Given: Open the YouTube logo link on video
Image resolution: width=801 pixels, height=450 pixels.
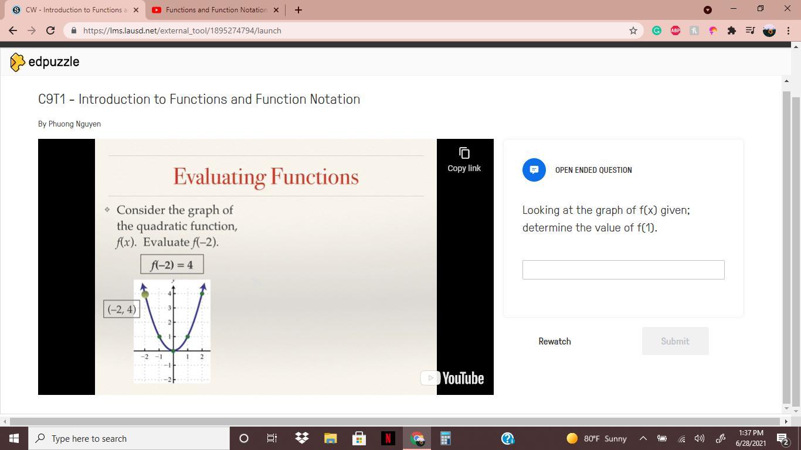Looking at the screenshot, I should point(452,378).
